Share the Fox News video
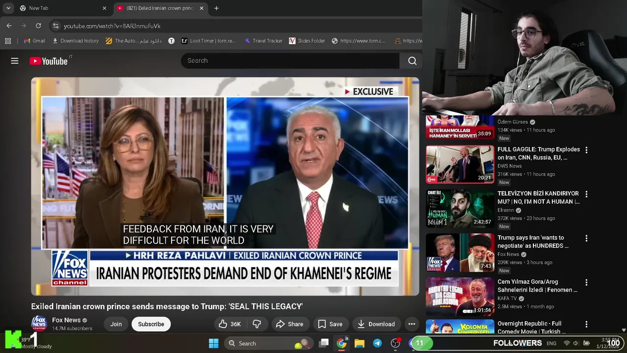Screen dimensions: 627x353 tap(289, 324)
